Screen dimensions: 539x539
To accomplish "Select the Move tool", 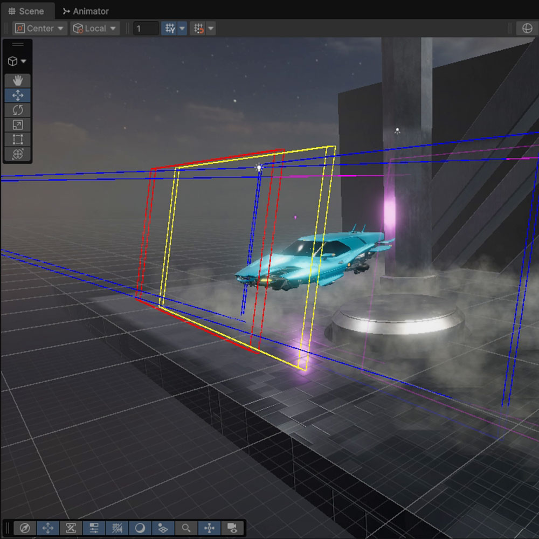I will pyautogui.click(x=18, y=95).
